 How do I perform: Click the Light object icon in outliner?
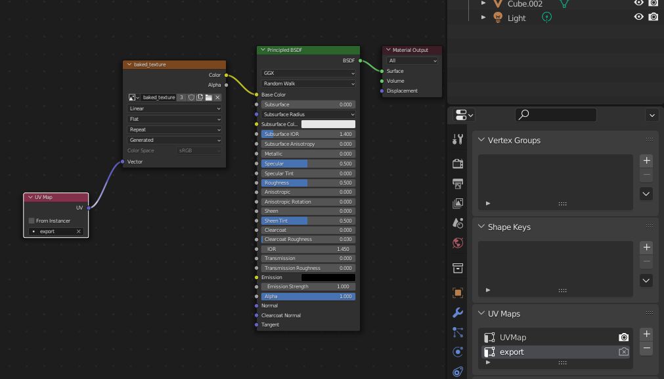[x=498, y=18]
